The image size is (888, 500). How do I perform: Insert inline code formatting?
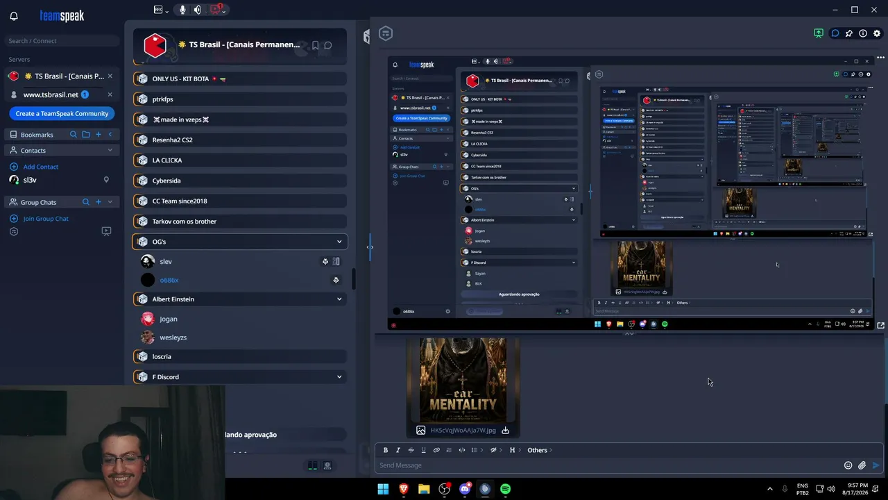point(462,450)
